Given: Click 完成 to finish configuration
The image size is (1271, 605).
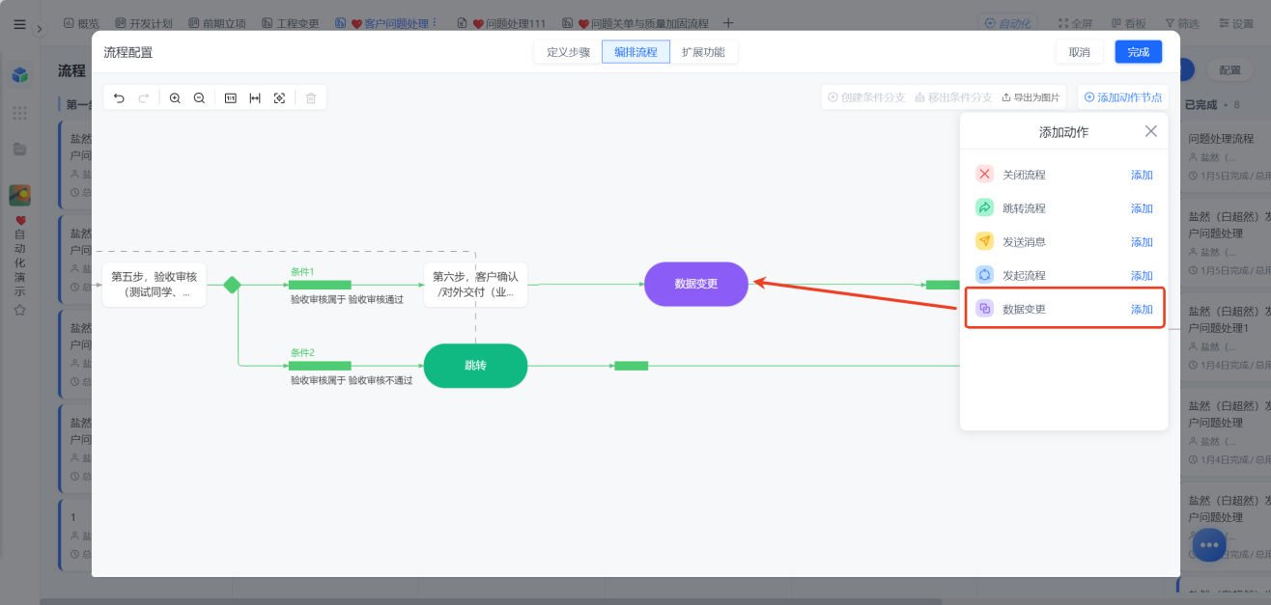Looking at the screenshot, I should point(1139,52).
